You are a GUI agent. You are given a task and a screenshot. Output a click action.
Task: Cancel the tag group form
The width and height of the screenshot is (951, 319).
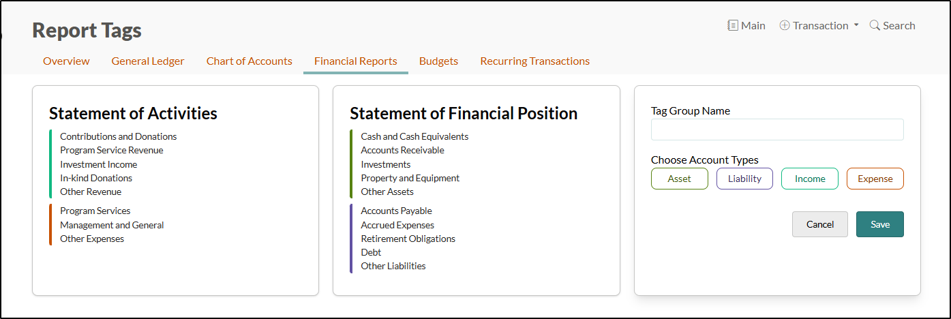pos(819,224)
